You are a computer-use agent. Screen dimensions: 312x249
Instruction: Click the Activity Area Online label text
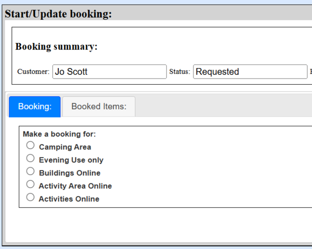point(75,186)
